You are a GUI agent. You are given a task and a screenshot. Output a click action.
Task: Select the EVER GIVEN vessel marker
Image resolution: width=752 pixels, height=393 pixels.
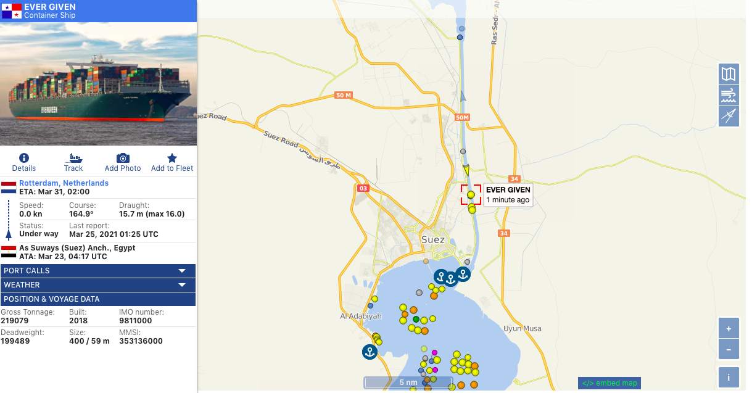471,195
